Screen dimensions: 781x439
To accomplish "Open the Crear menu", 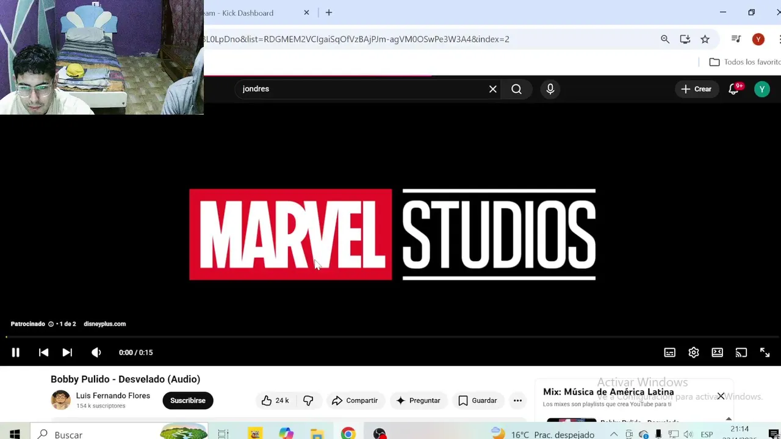I will click(x=696, y=89).
